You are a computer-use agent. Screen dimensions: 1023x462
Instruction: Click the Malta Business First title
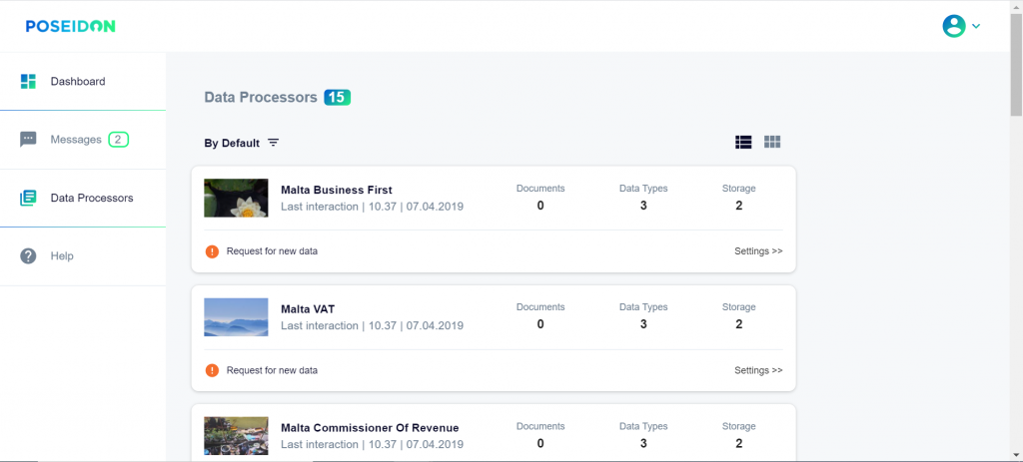[x=337, y=191]
